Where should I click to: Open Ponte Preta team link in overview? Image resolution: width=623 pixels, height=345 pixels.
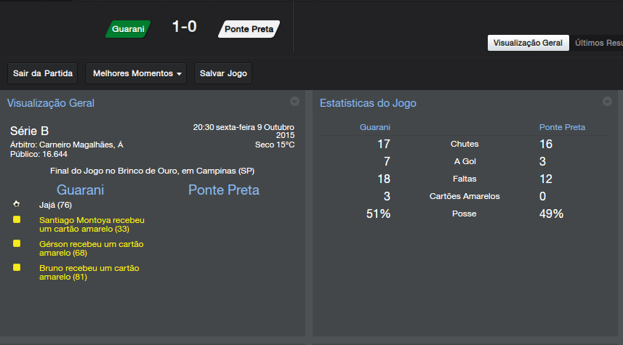click(x=223, y=190)
